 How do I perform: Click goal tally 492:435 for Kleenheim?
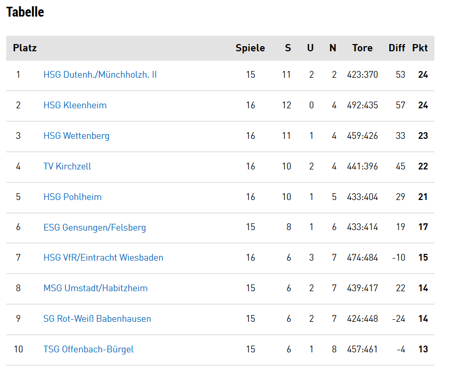[x=362, y=105]
